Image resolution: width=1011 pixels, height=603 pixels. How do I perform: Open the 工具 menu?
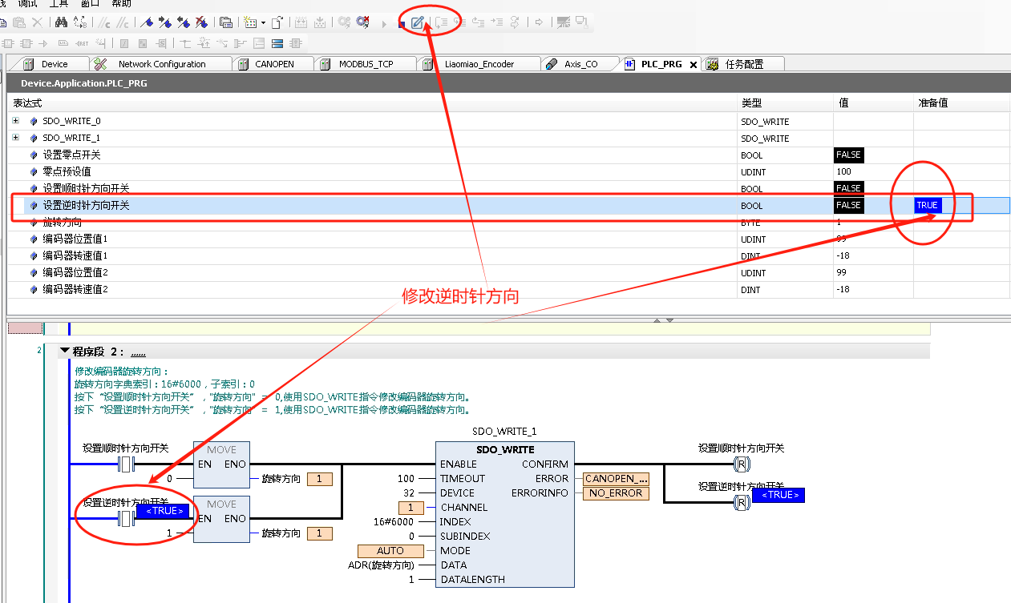[59, 4]
